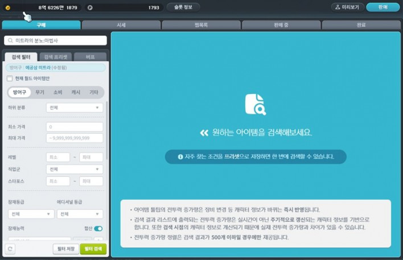Viewport: 403px width, 260px height.
Task: Open the 버프 sub-tab
Action: 90,57
